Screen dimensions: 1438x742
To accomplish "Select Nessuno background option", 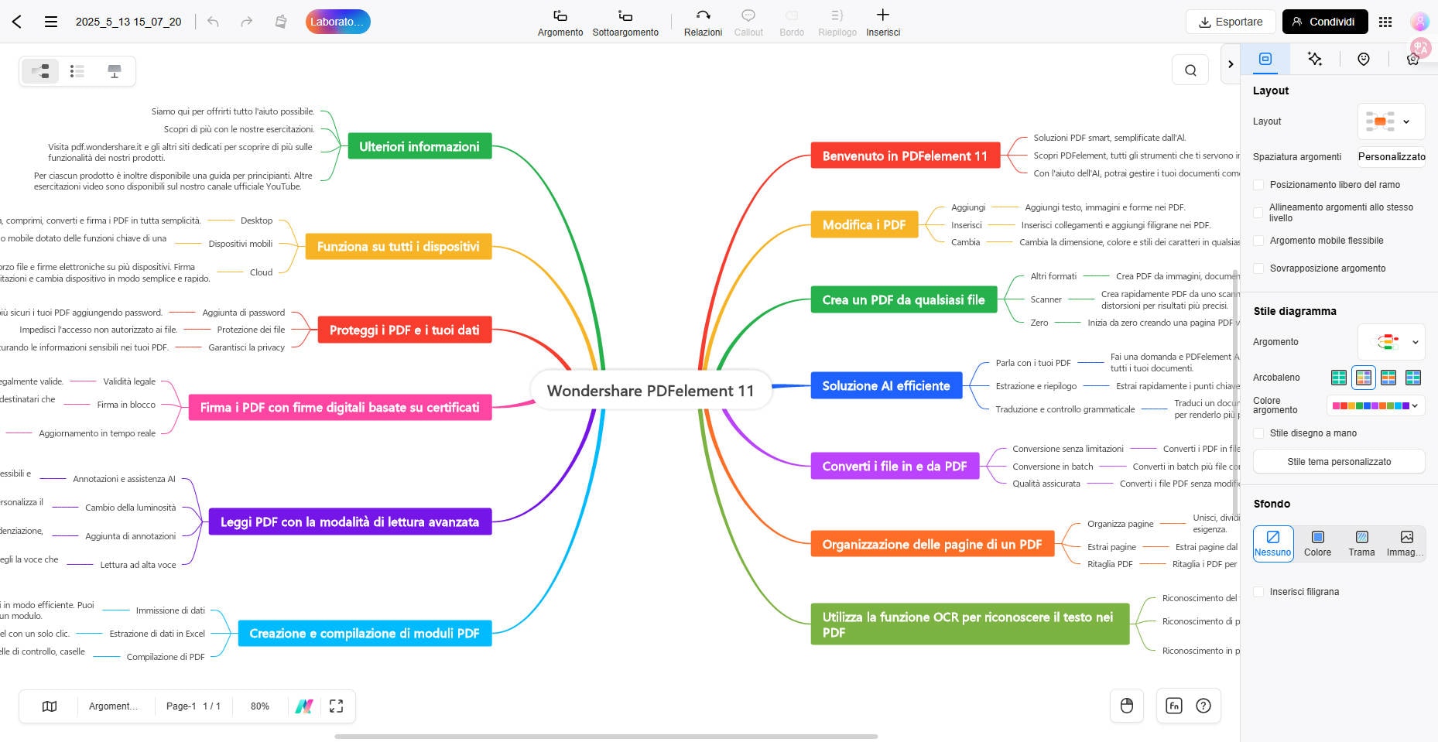I will 1273,543.
